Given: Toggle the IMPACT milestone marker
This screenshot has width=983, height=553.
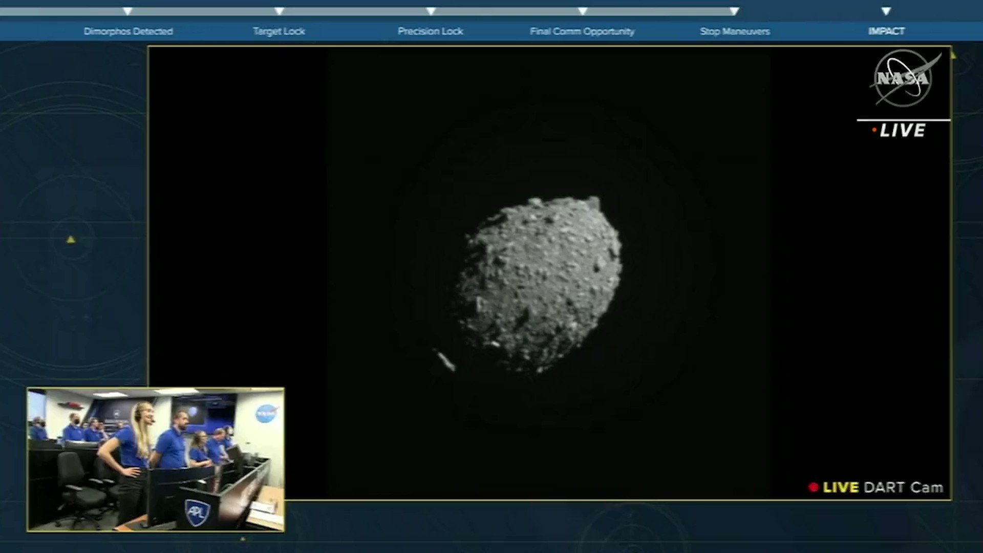Looking at the screenshot, I should (x=885, y=10).
